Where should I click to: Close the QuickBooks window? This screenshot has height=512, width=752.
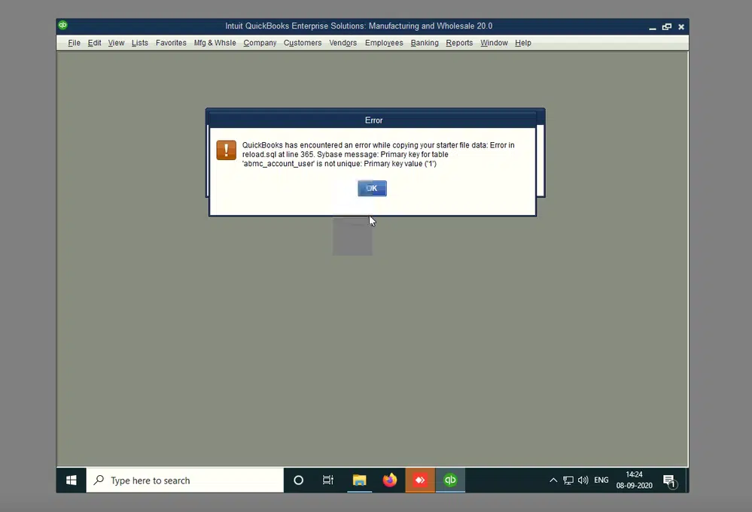click(x=681, y=27)
